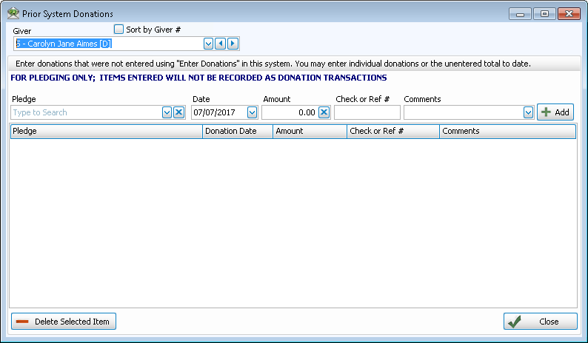Go to next giver arrow
The image size is (588, 343).
click(x=233, y=44)
